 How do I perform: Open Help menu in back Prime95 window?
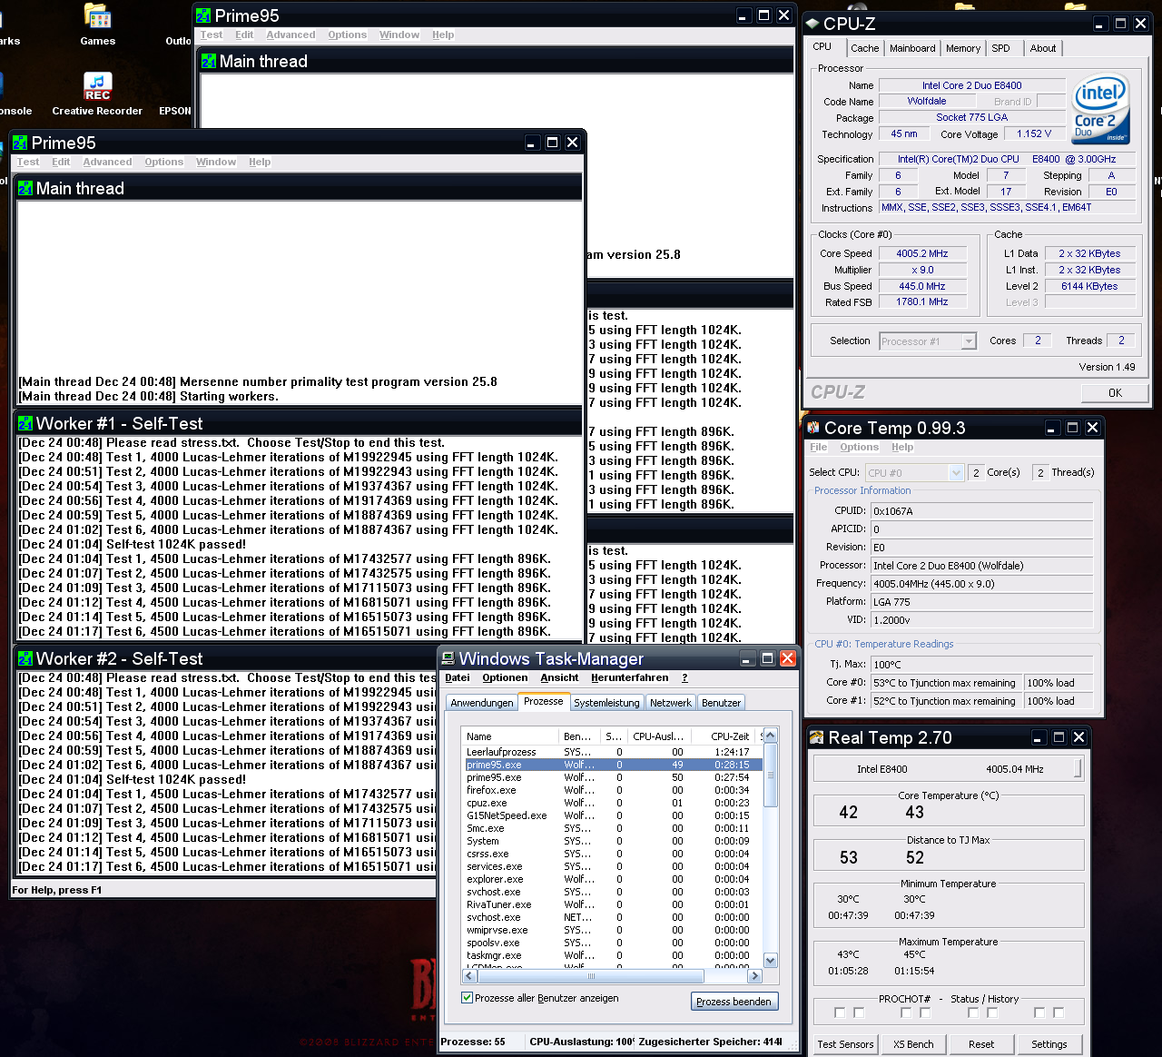pos(443,35)
